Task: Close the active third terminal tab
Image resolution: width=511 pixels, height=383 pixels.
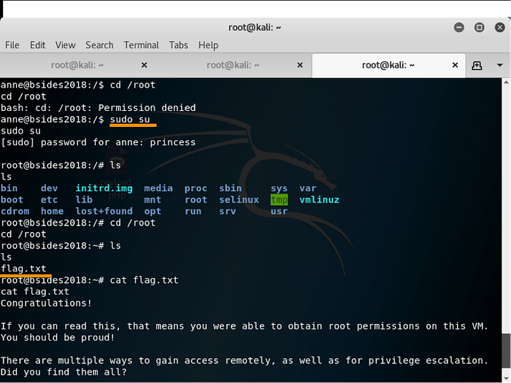Action: [453, 65]
